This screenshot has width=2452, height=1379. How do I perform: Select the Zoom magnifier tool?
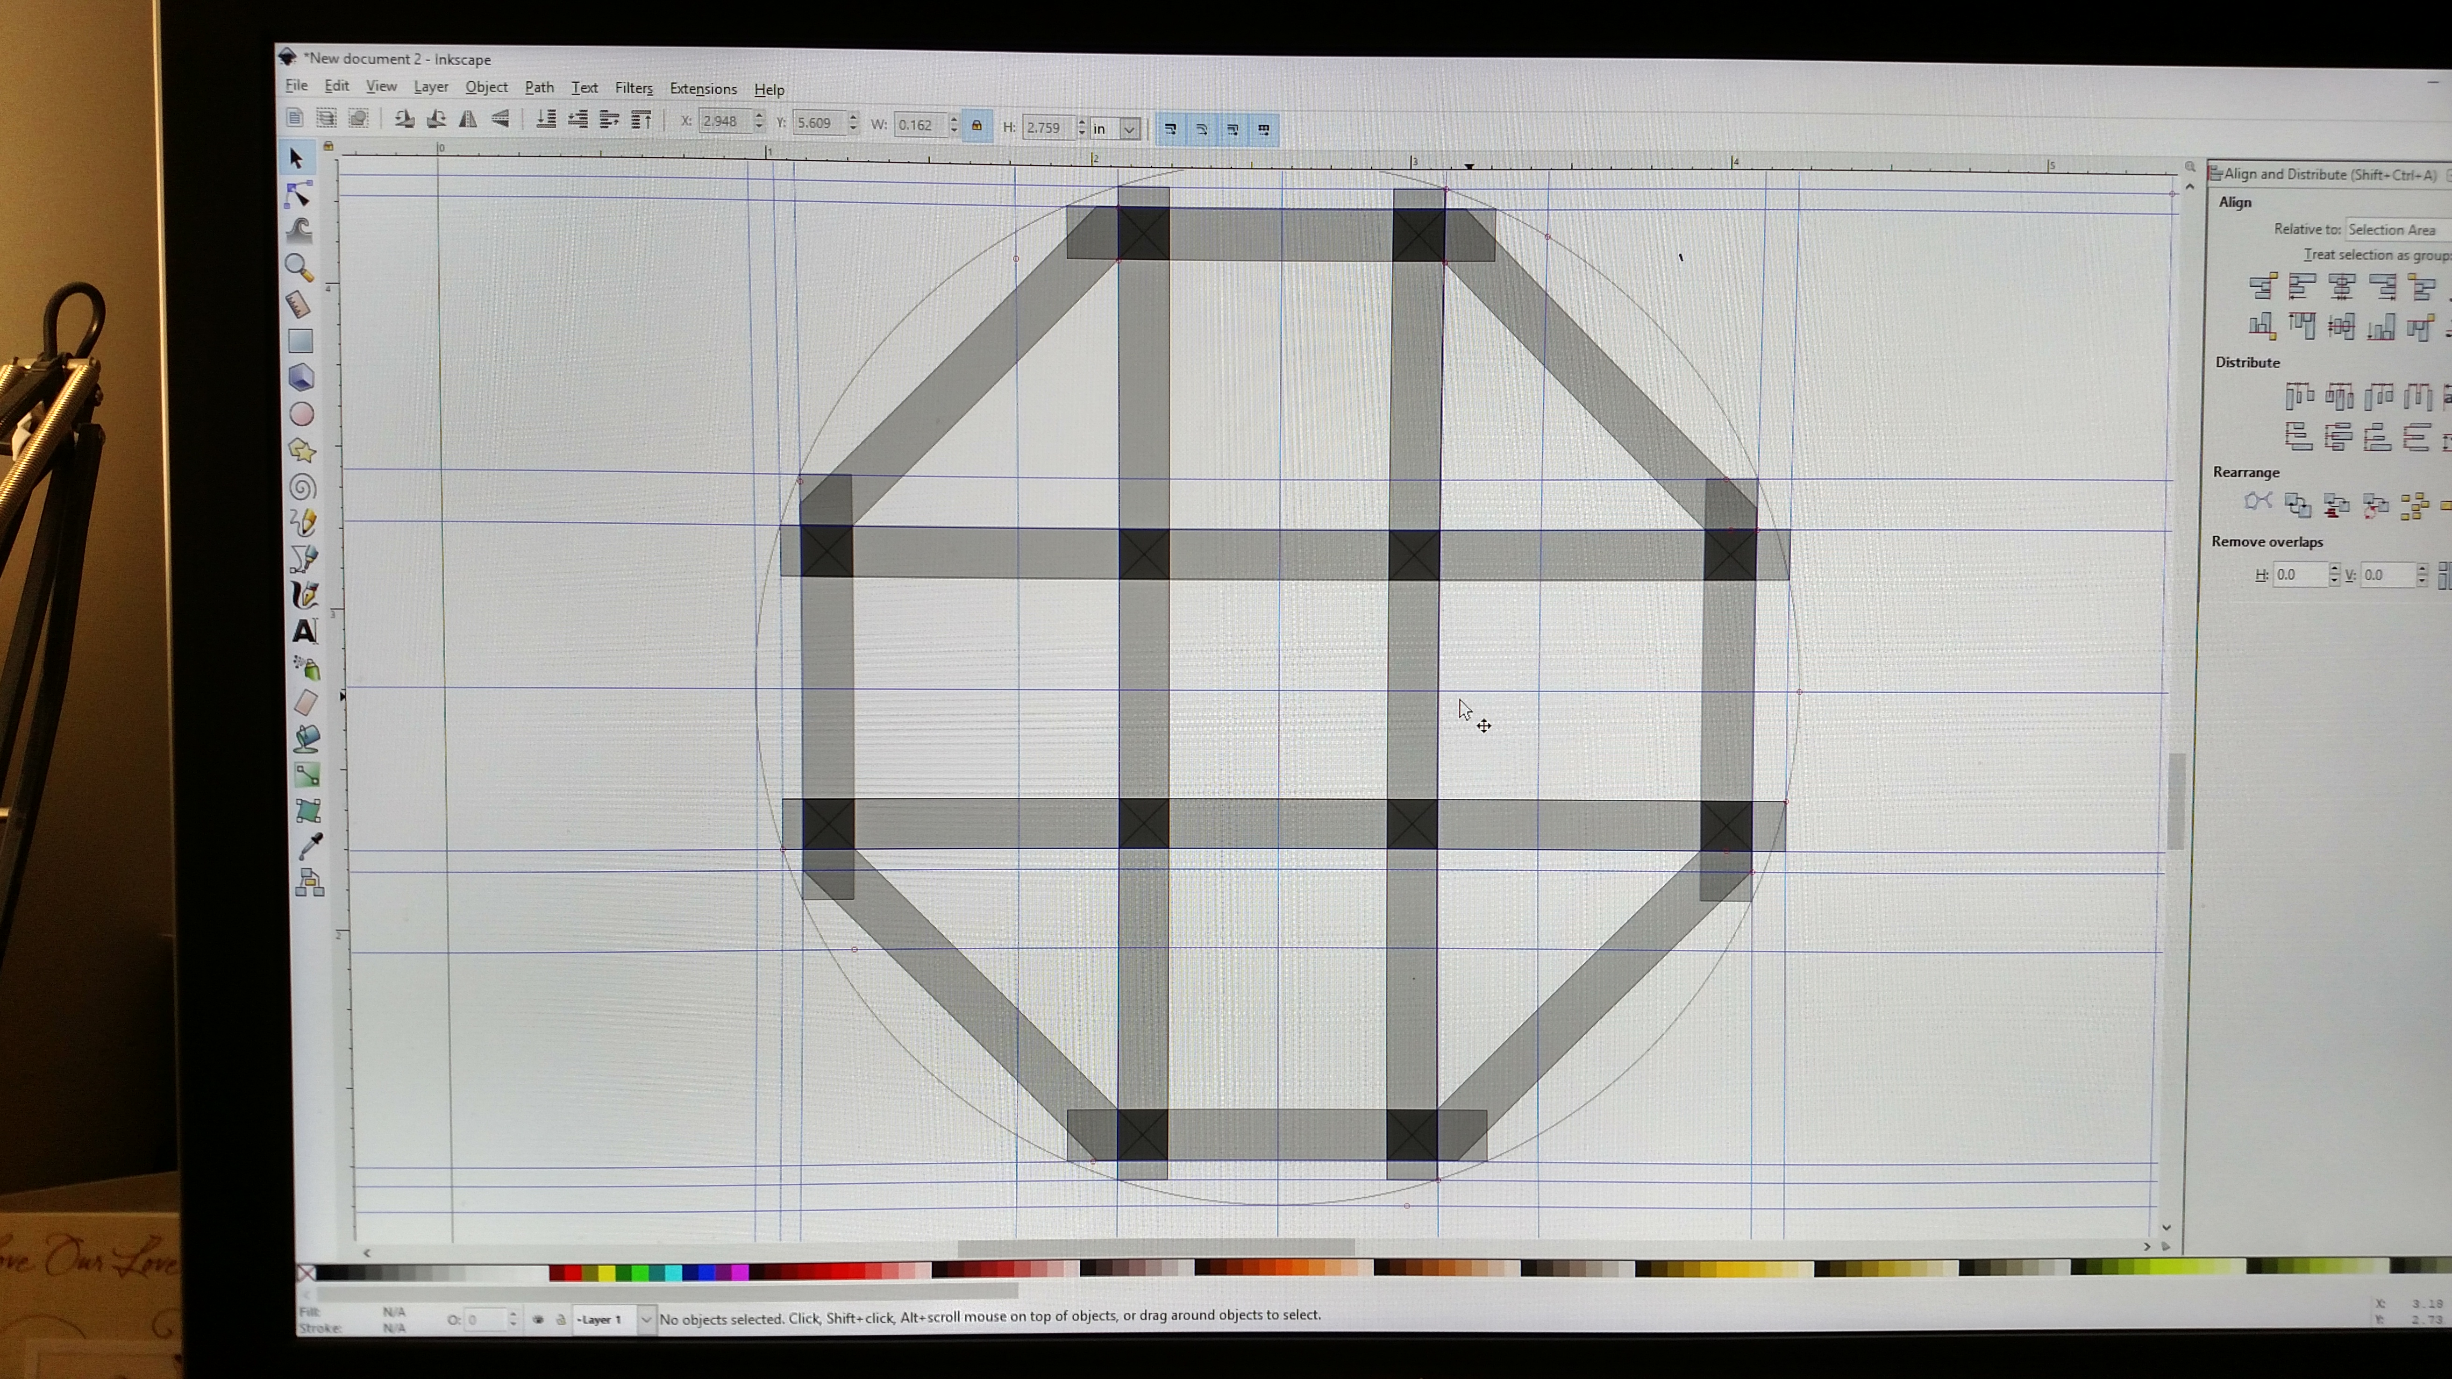(x=299, y=267)
